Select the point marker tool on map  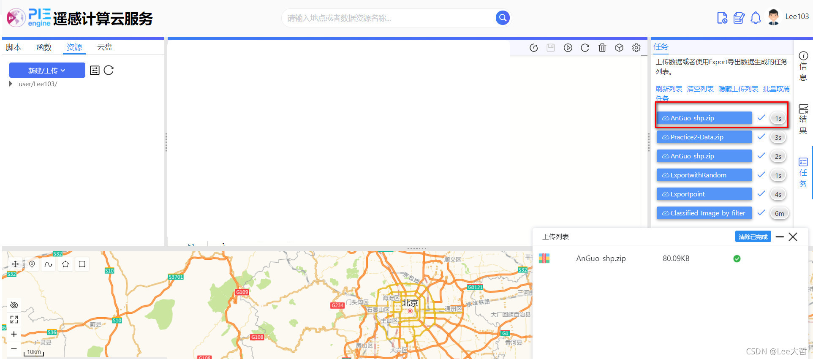[x=32, y=264]
